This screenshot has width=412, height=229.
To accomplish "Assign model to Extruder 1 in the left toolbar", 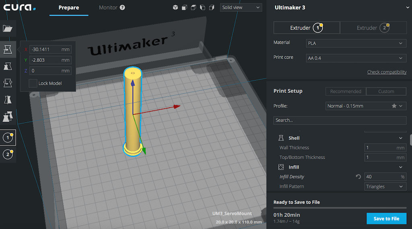I will coord(8,137).
